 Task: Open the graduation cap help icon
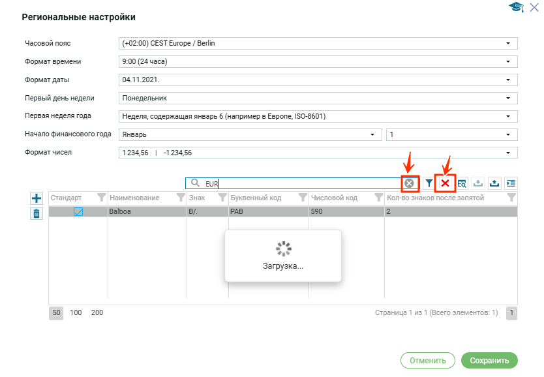click(516, 7)
